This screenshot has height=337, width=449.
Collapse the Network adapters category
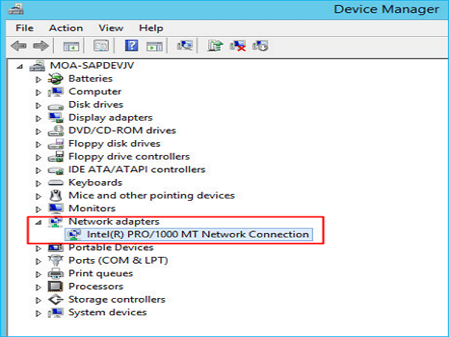[x=38, y=222]
